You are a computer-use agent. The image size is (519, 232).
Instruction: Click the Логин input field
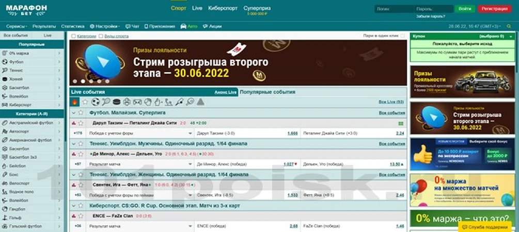(x=394, y=9)
